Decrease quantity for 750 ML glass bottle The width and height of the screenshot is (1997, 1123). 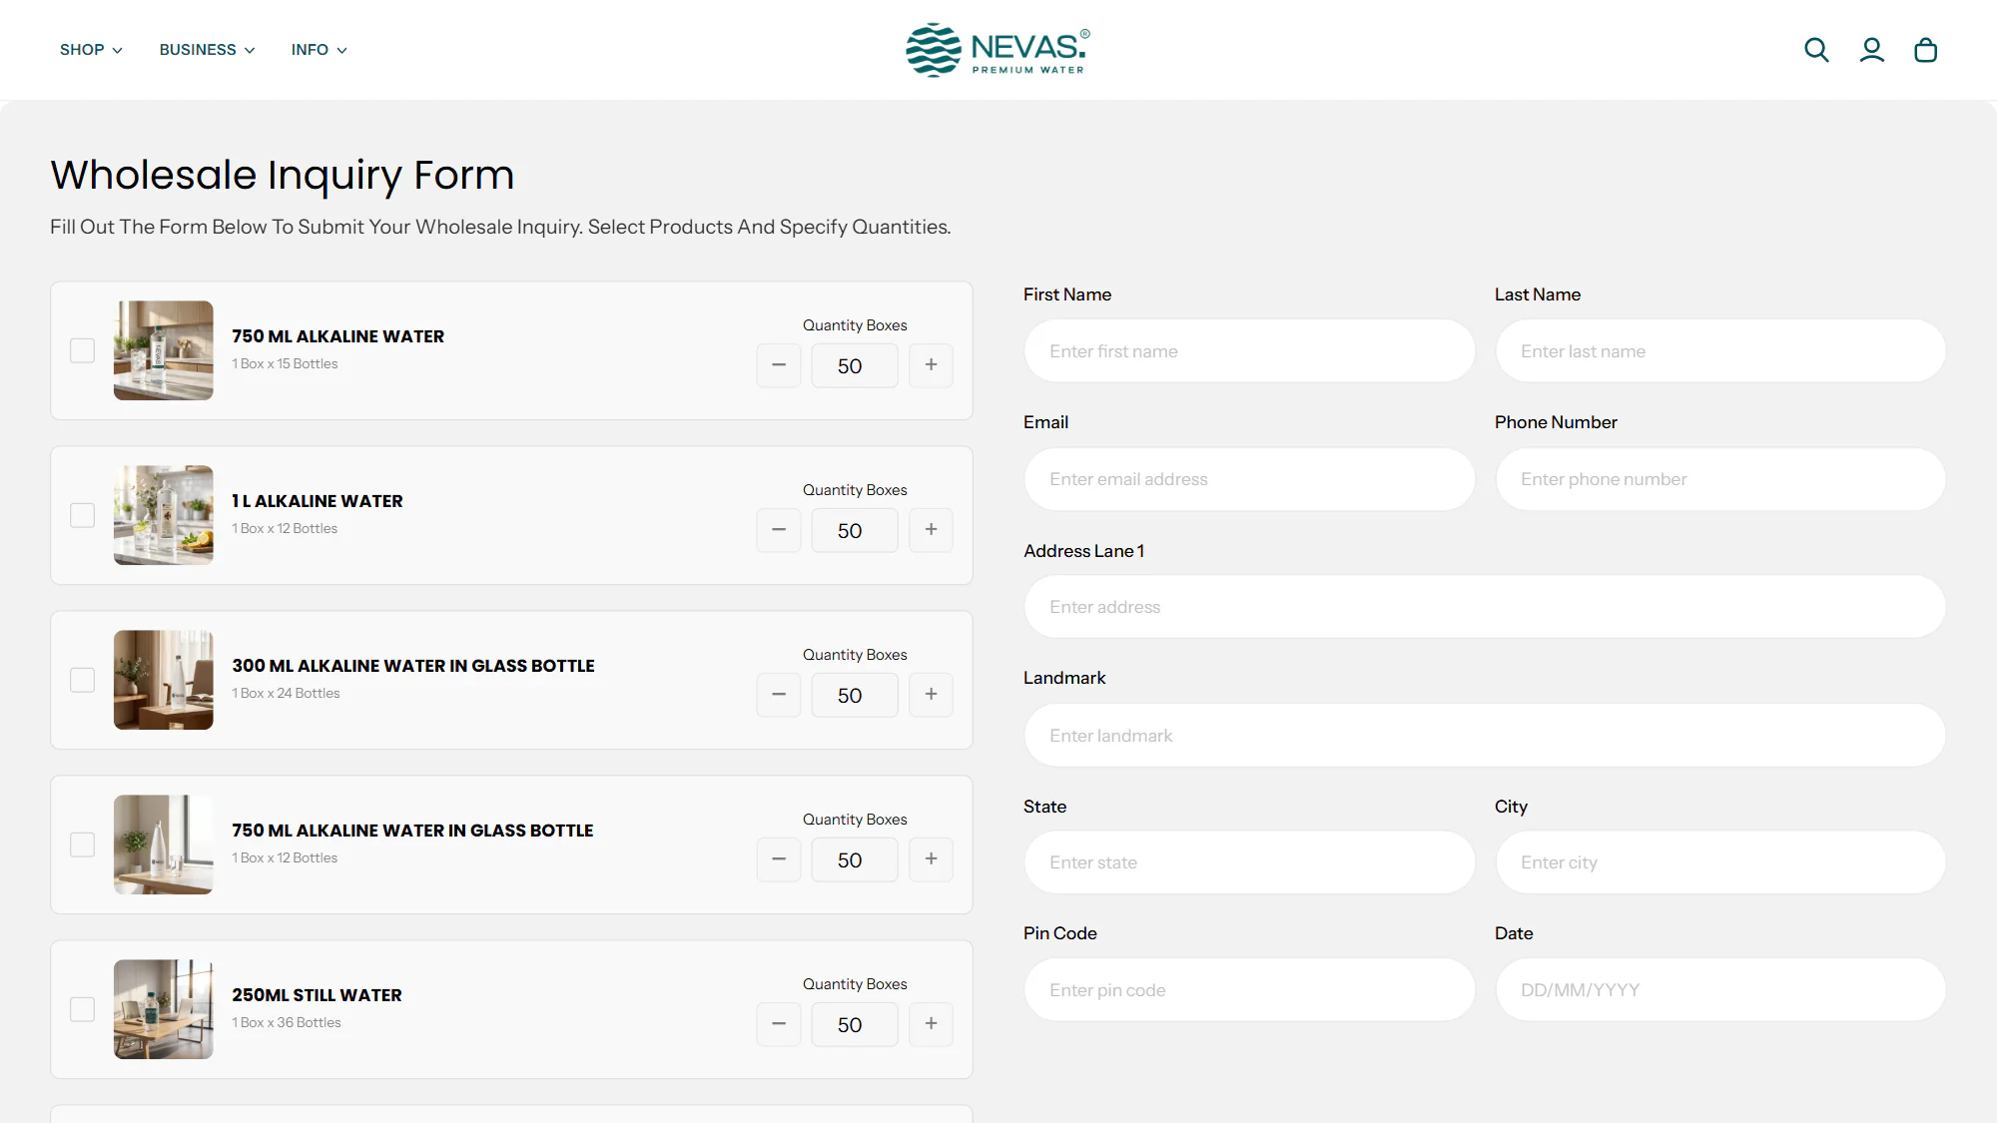[779, 859]
